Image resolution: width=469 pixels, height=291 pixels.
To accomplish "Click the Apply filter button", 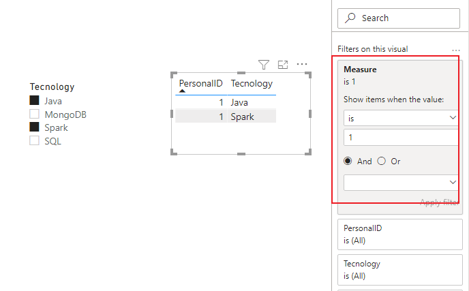I will [x=439, y=202].
